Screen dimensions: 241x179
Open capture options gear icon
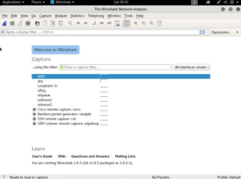click(28, 23)
